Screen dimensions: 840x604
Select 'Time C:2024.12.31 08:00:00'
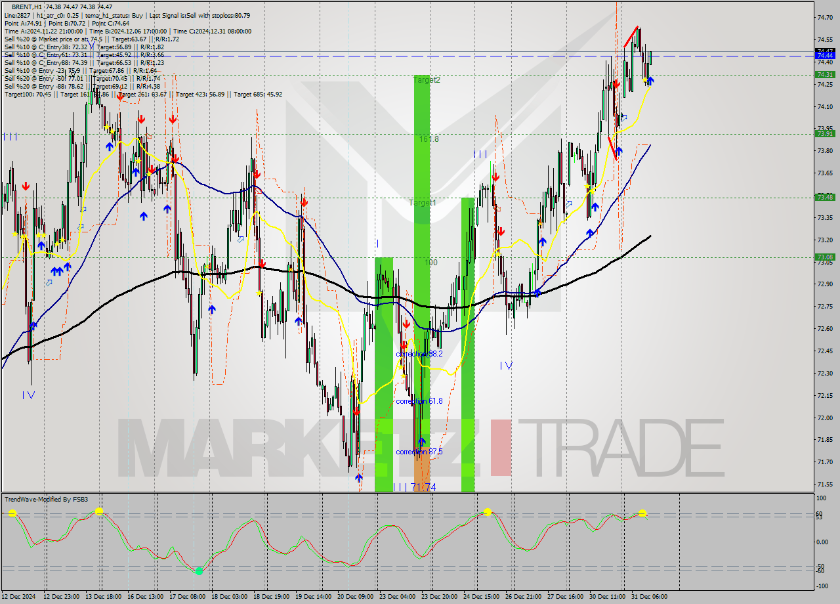[212, 31]
